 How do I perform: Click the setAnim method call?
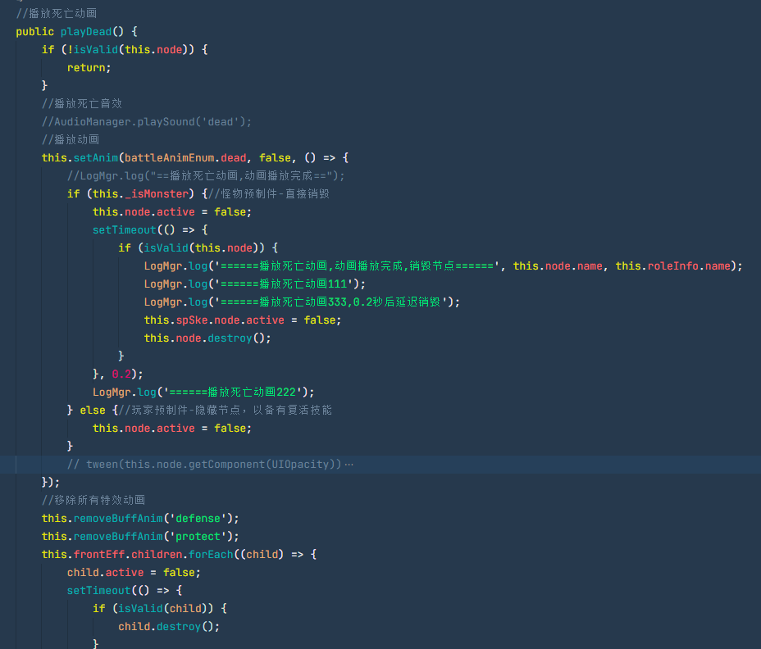(x=96, y=157)
